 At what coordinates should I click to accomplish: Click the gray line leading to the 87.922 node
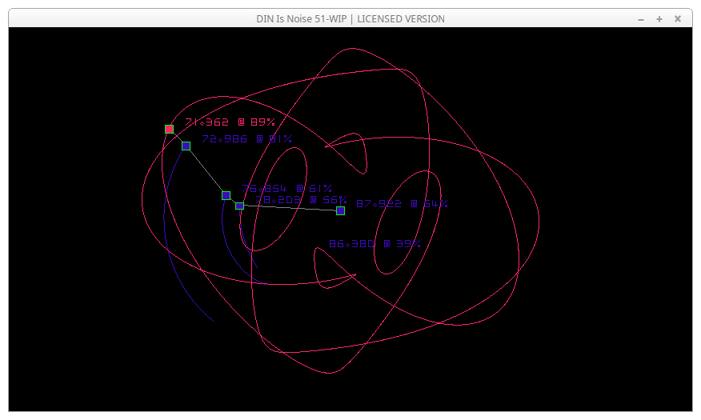coord(290,208)
